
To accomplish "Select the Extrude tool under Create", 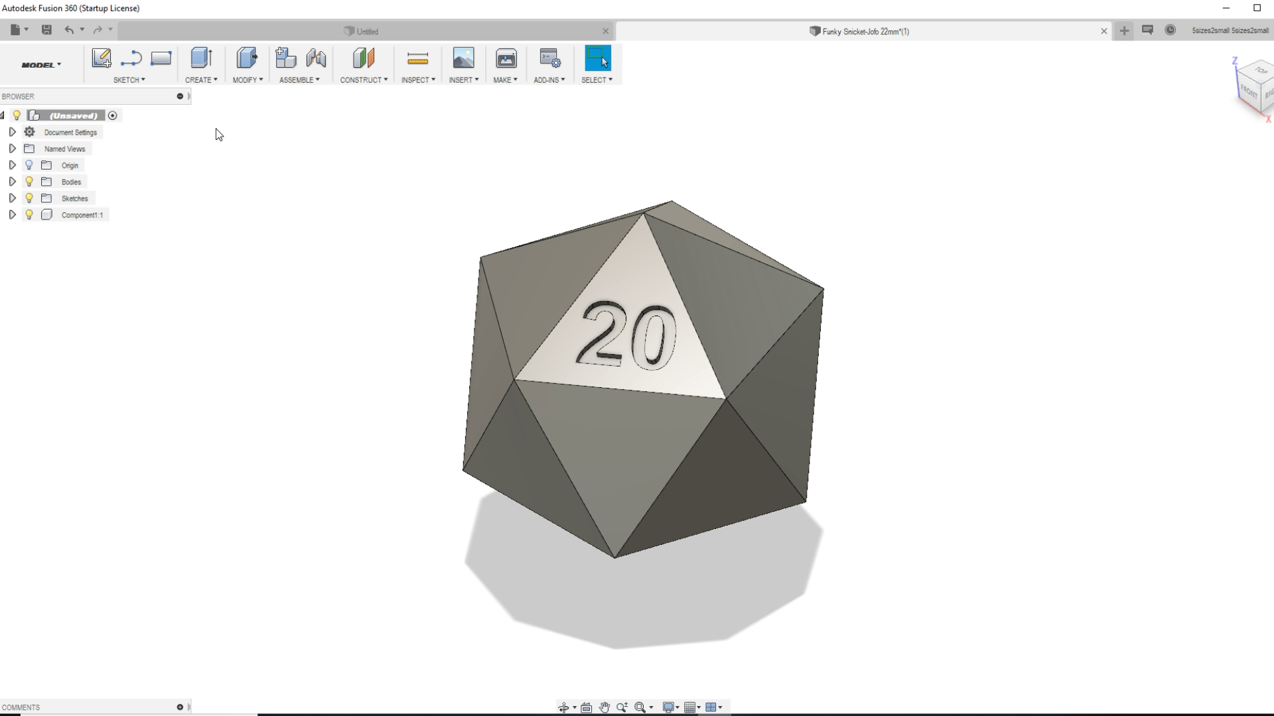I will (x=200, y=58).
